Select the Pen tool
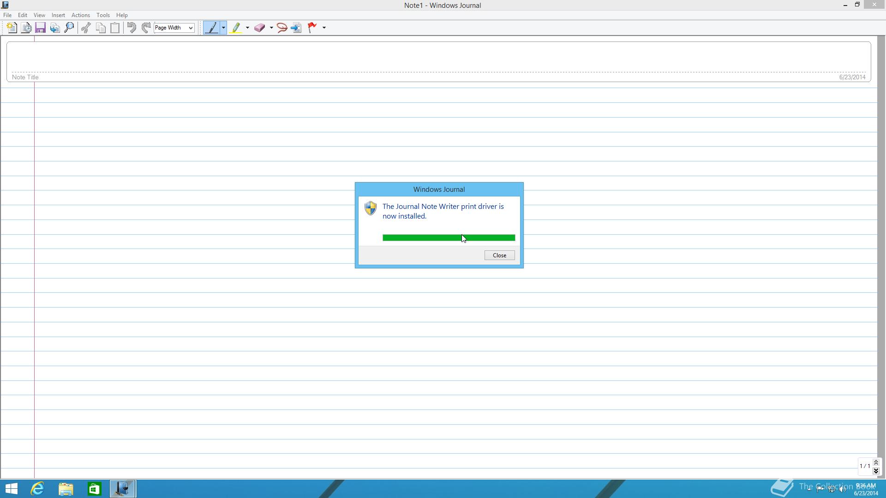This screenshot has width=886, height=498. (212, 28)
